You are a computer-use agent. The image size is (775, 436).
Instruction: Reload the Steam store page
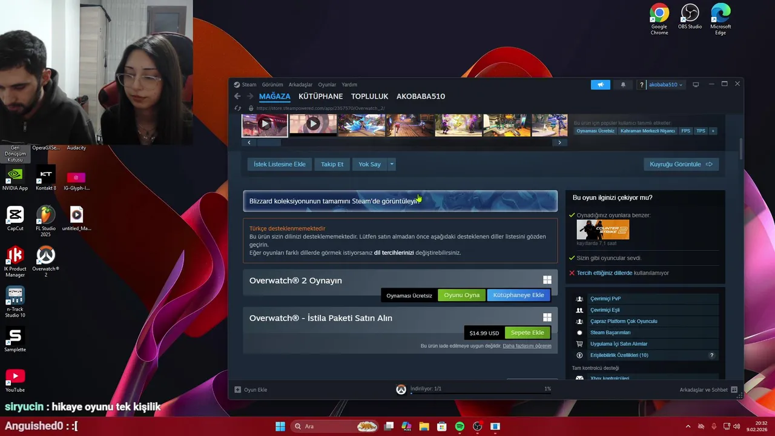(x=237, y=108)
